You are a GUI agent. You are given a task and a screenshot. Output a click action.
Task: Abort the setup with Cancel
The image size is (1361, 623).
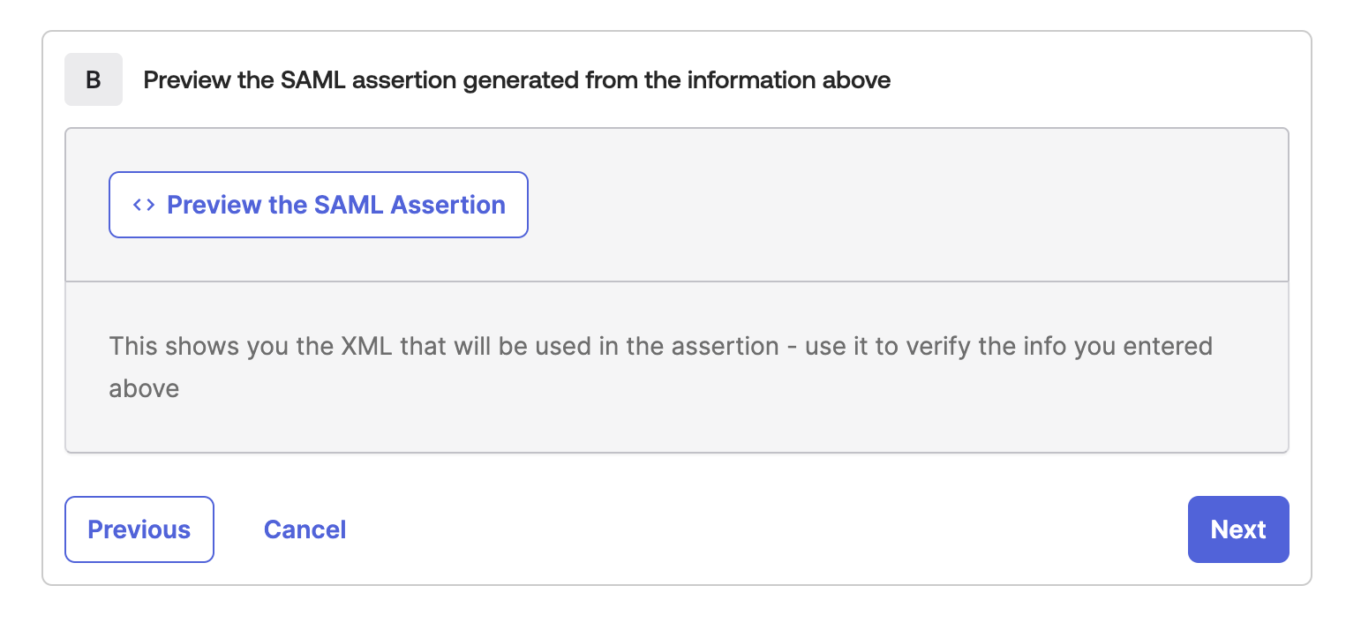click(305, 529)
